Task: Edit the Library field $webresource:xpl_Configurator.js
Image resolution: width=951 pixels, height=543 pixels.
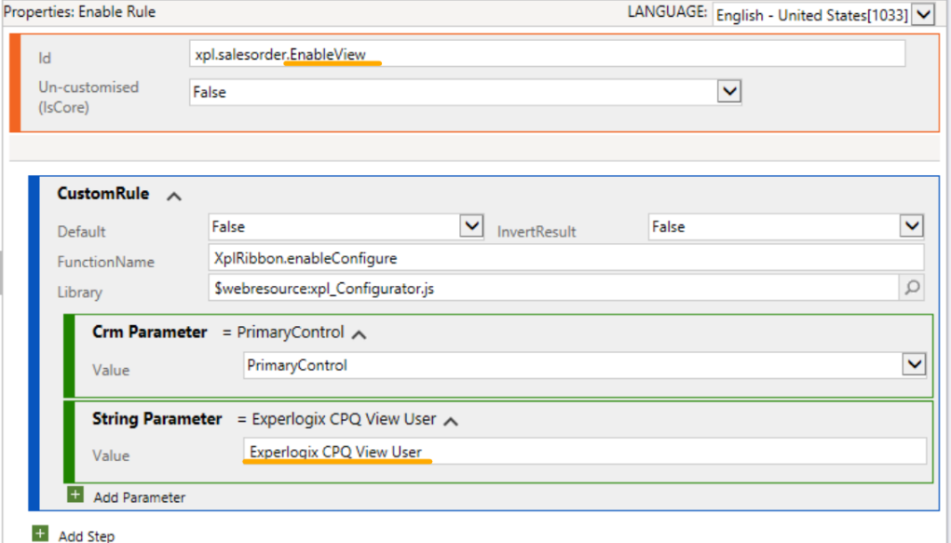Action: [553, 288]
